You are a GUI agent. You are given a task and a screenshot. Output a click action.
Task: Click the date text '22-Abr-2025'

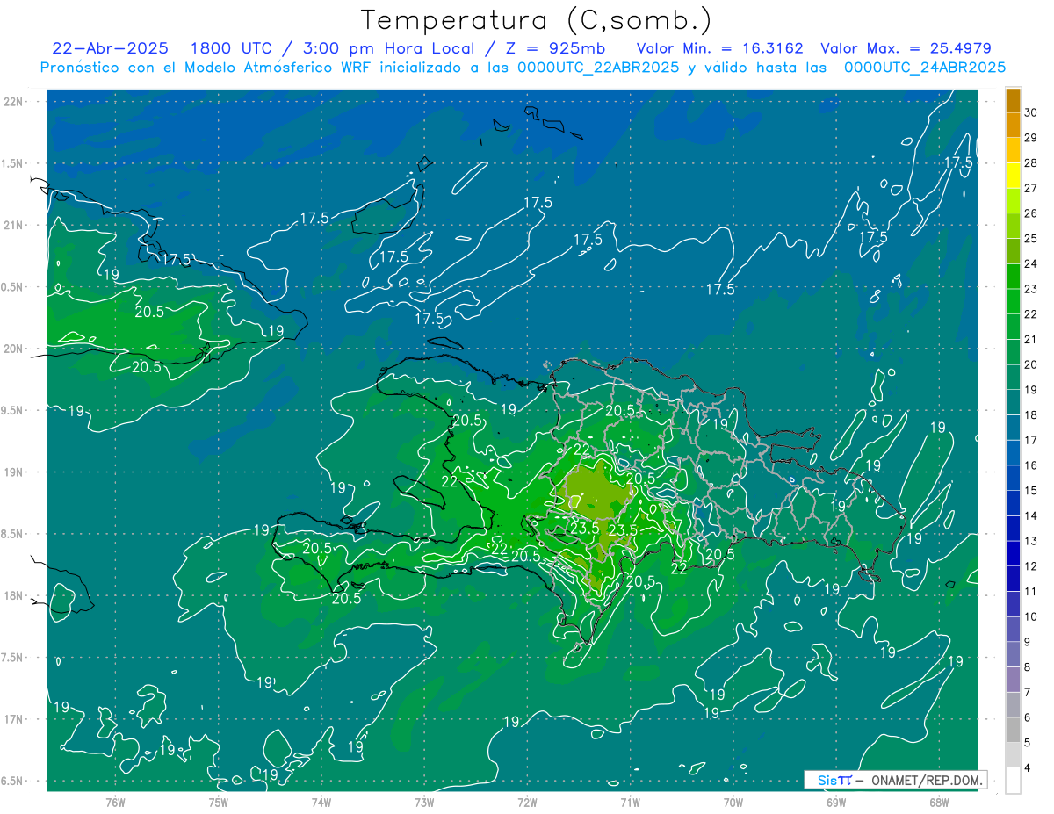[111, 48]
